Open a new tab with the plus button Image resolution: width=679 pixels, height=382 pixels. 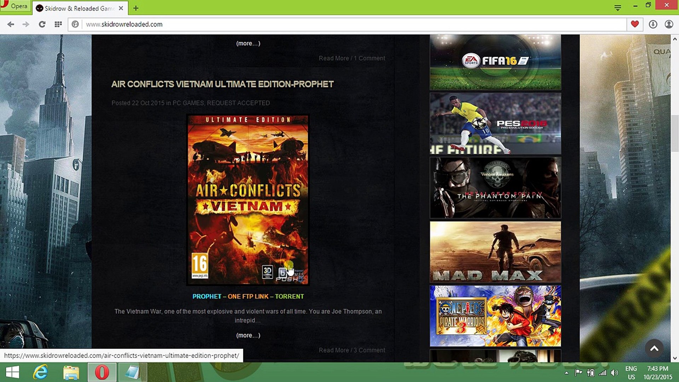[136, 8]
